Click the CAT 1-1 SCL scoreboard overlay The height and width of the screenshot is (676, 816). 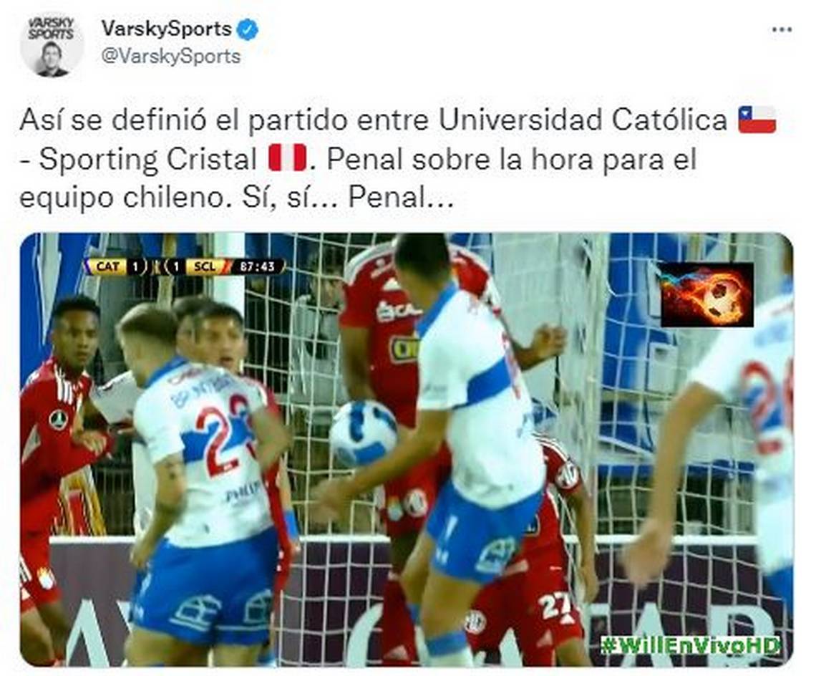click(186, 266)
